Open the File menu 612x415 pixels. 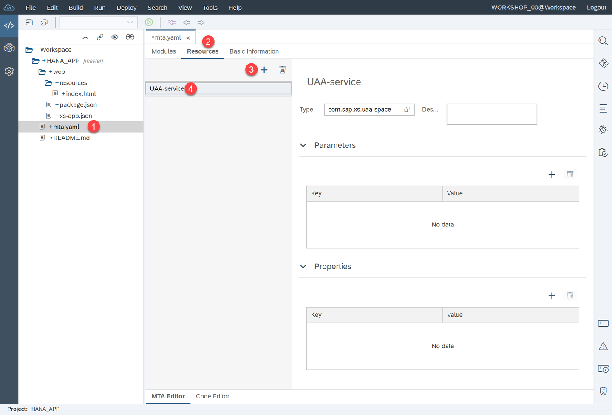31,8
